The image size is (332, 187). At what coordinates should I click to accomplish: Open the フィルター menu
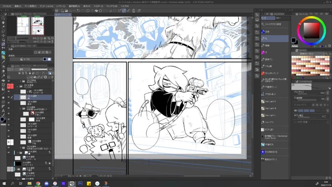coord(98,6)
